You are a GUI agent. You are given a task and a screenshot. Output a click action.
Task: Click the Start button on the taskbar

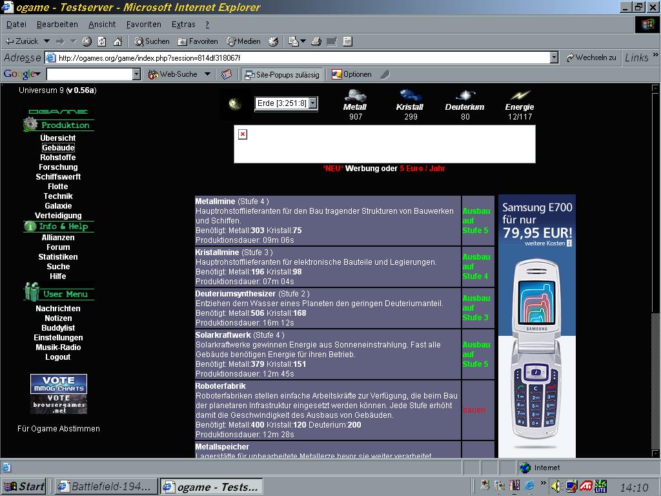coord(24,487)
